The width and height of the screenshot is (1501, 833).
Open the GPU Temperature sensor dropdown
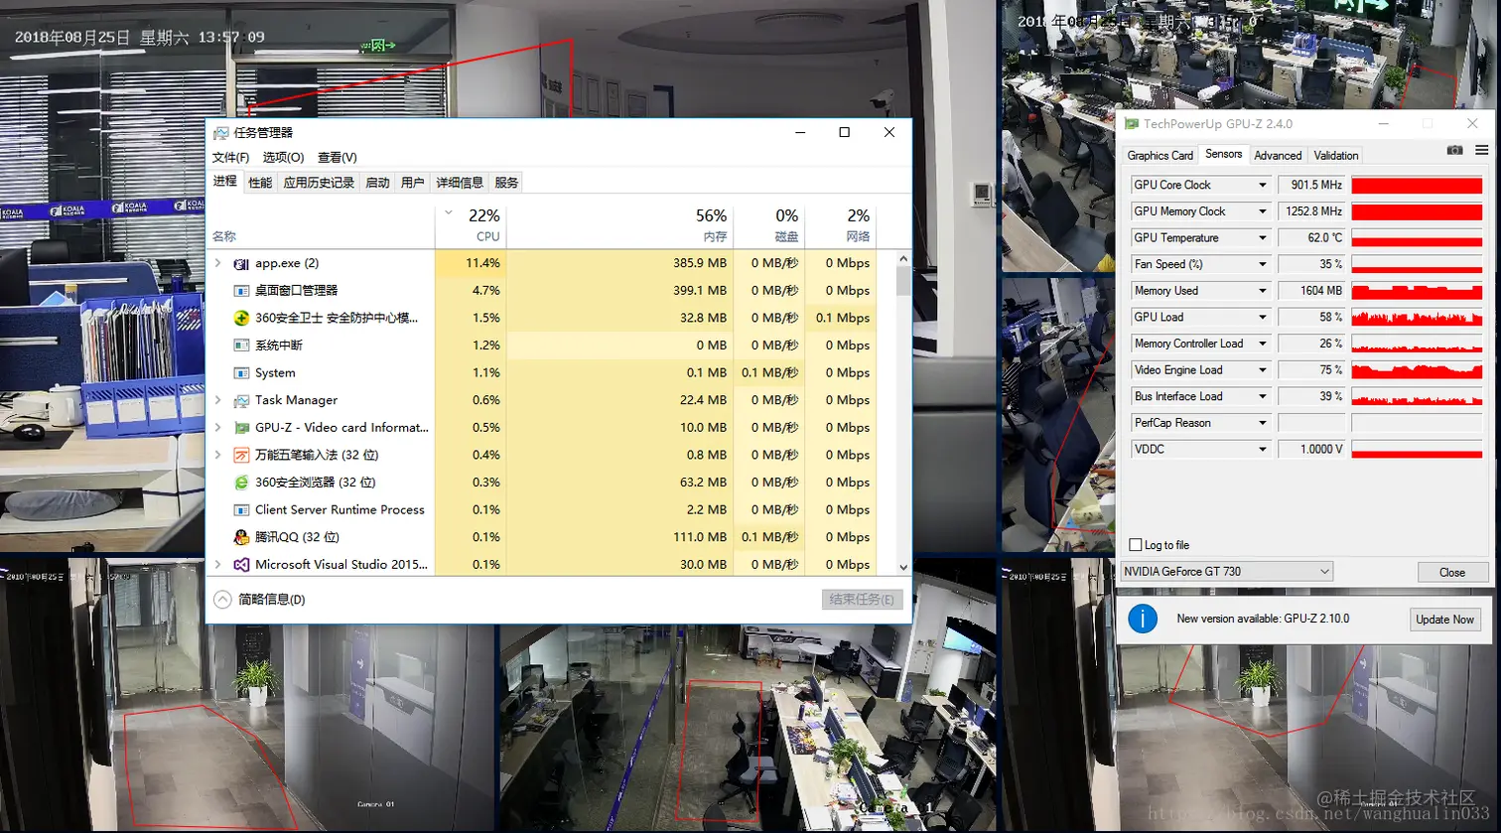(x=1263, y=238)
